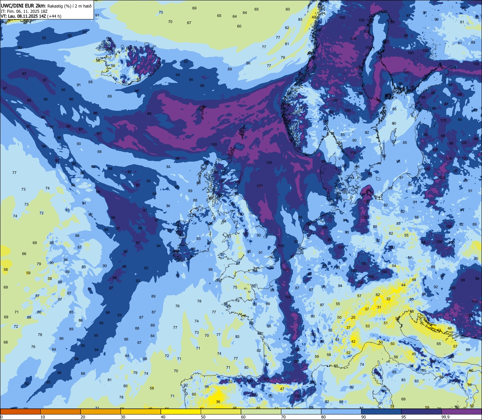The image size is (482, 420).
Task: Click the navy 95–99.9 legend swatch
Action: (421, 411)
